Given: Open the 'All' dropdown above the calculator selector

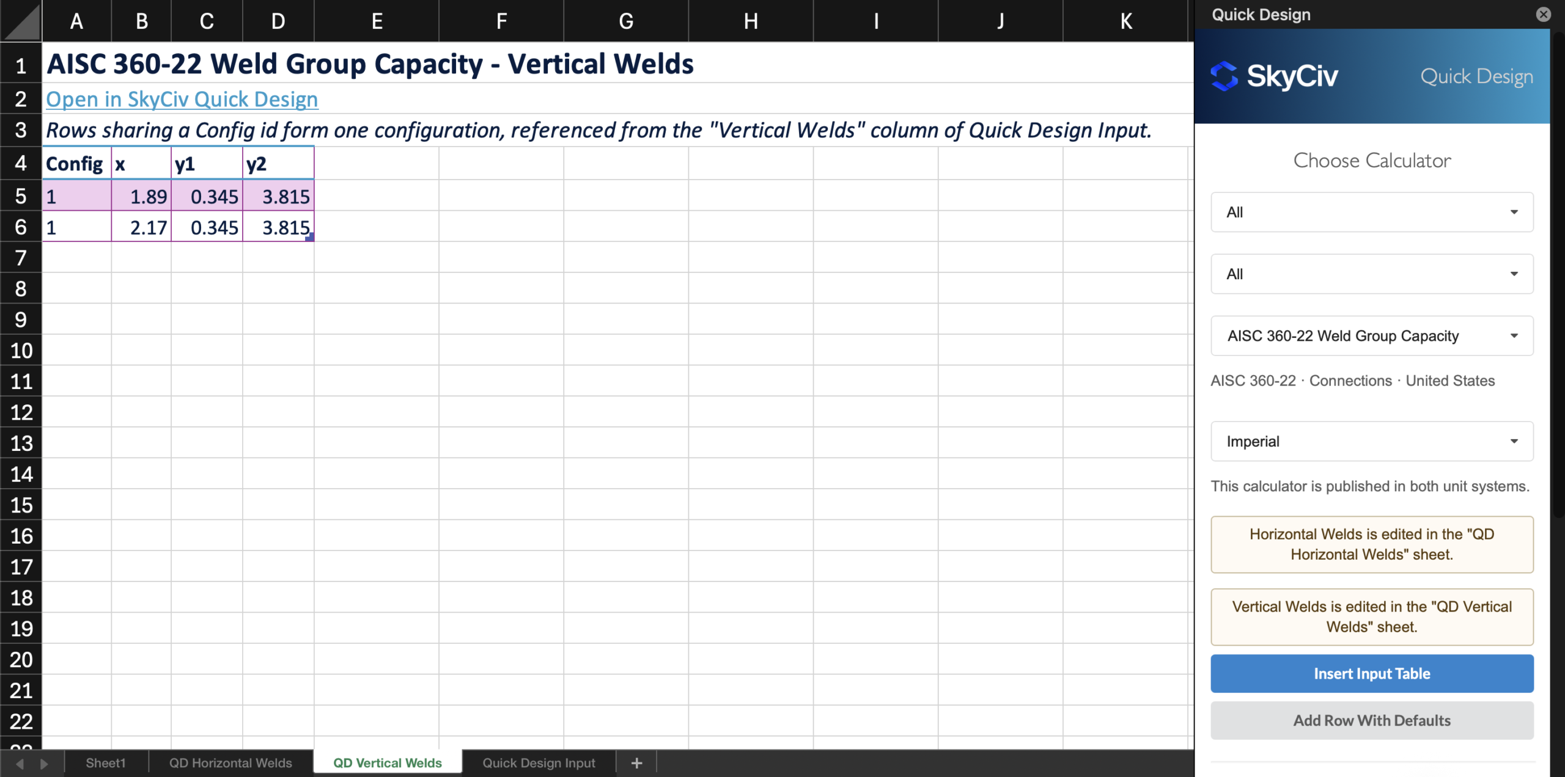Looking at the screenshot, I should [1372, 274].
